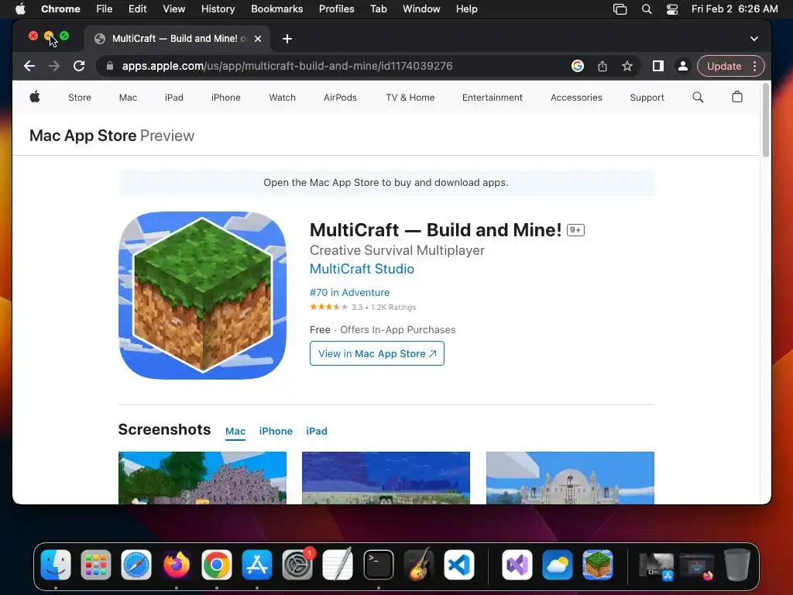
Task: Open the Entertainment navigation item
Action: tap(492, 97)
